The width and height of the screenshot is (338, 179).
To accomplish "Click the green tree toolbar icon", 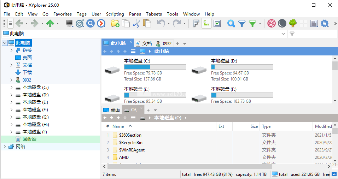I will pyautogui.click(x=292, y=23).
